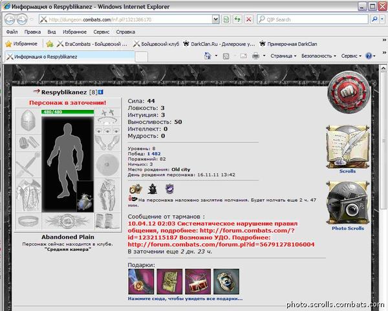Open the Файл menu

click(12, 32)
